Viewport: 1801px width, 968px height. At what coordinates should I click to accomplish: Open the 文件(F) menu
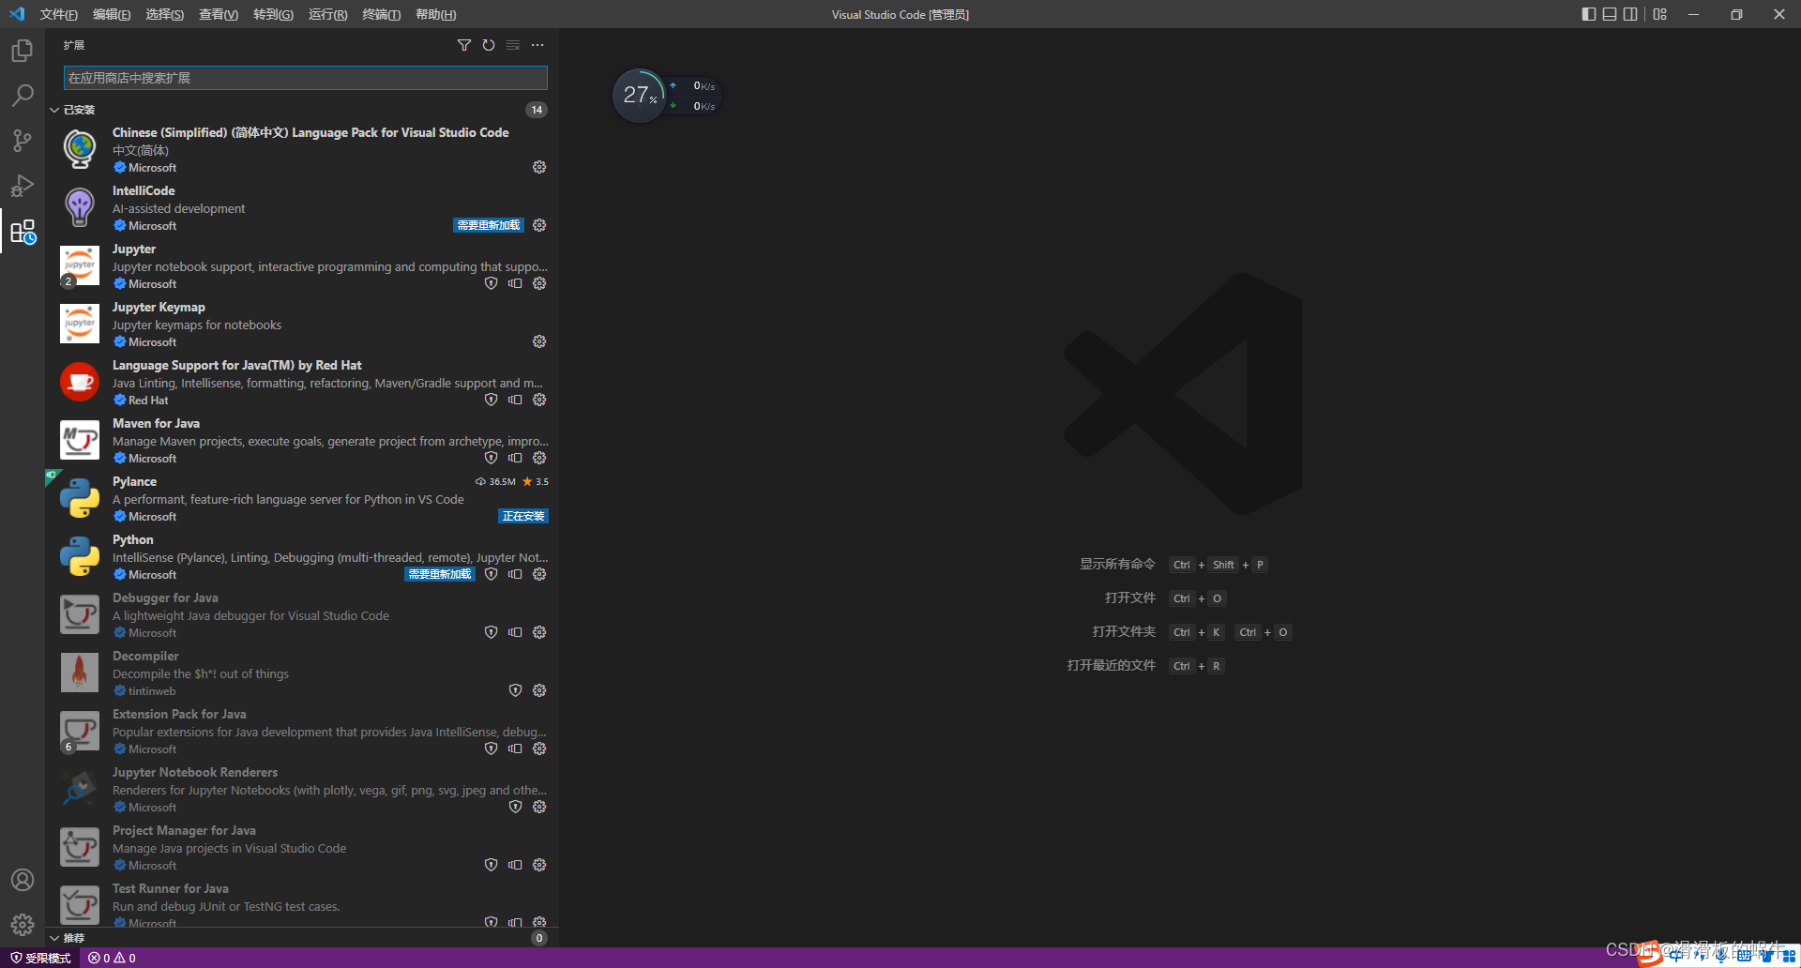(59, 14)
